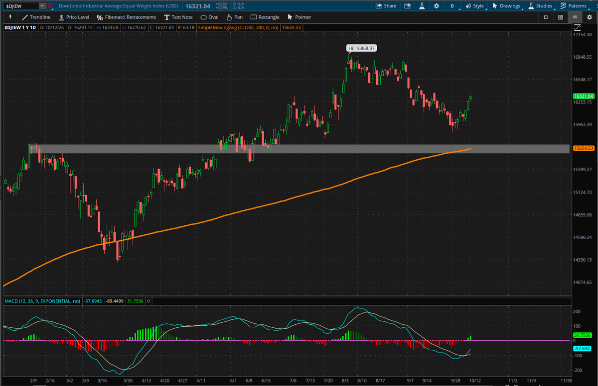This screenshot has height=386, width=598.
Task: Click the flask icon next to Share
Action: click(422, 6)
